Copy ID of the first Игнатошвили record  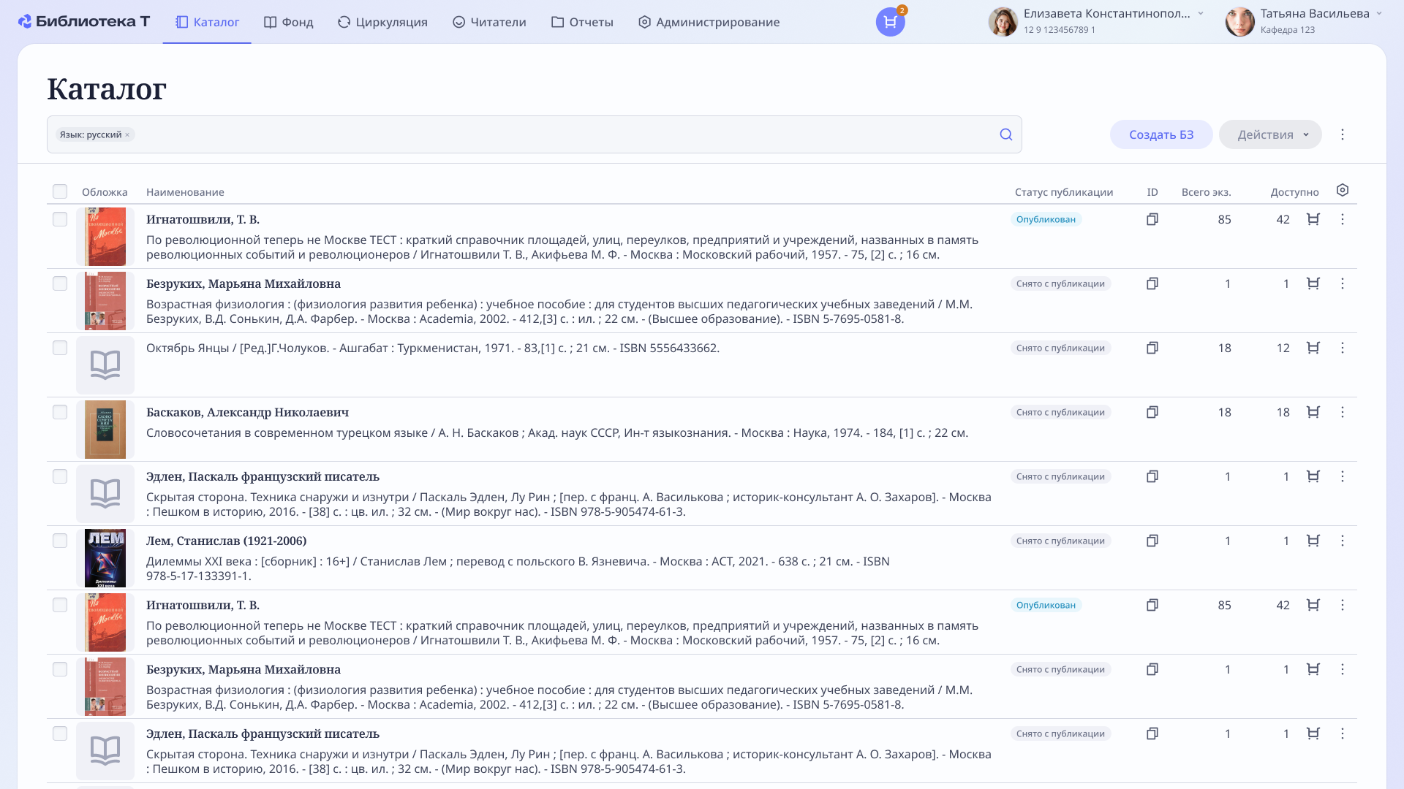click(x=1152, y=219)
